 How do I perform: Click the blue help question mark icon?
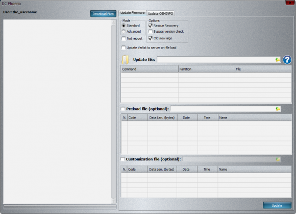tap(287, 60)
